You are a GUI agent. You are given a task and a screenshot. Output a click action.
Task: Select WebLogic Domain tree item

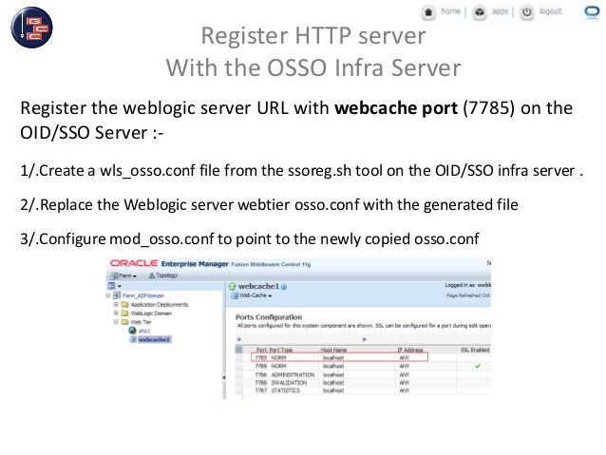(x=151, y=313)
